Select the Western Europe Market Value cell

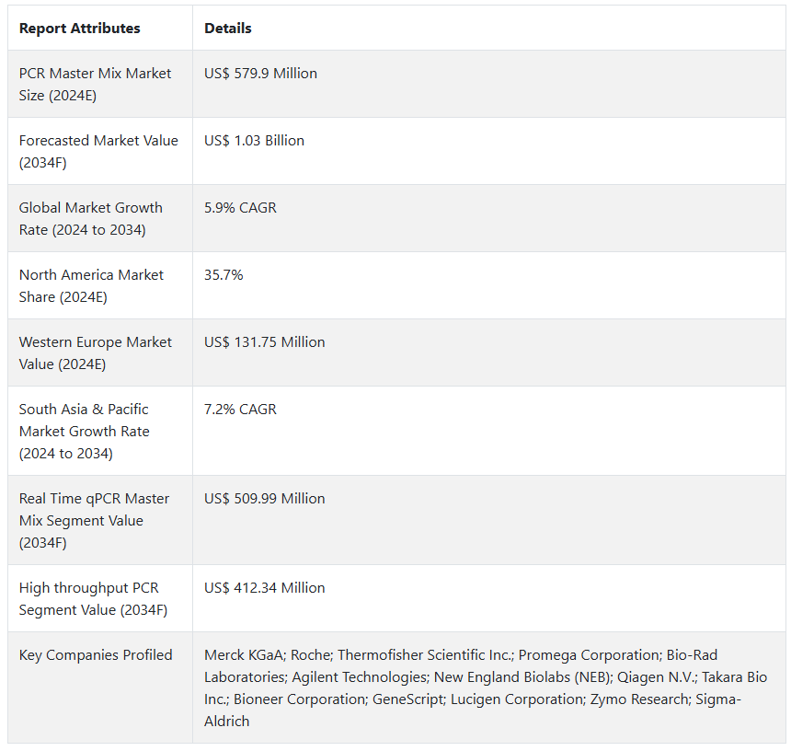[x=96, y=352]
